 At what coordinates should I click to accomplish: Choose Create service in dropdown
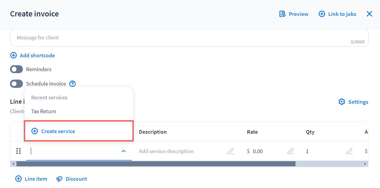click(x=58, y=131)
